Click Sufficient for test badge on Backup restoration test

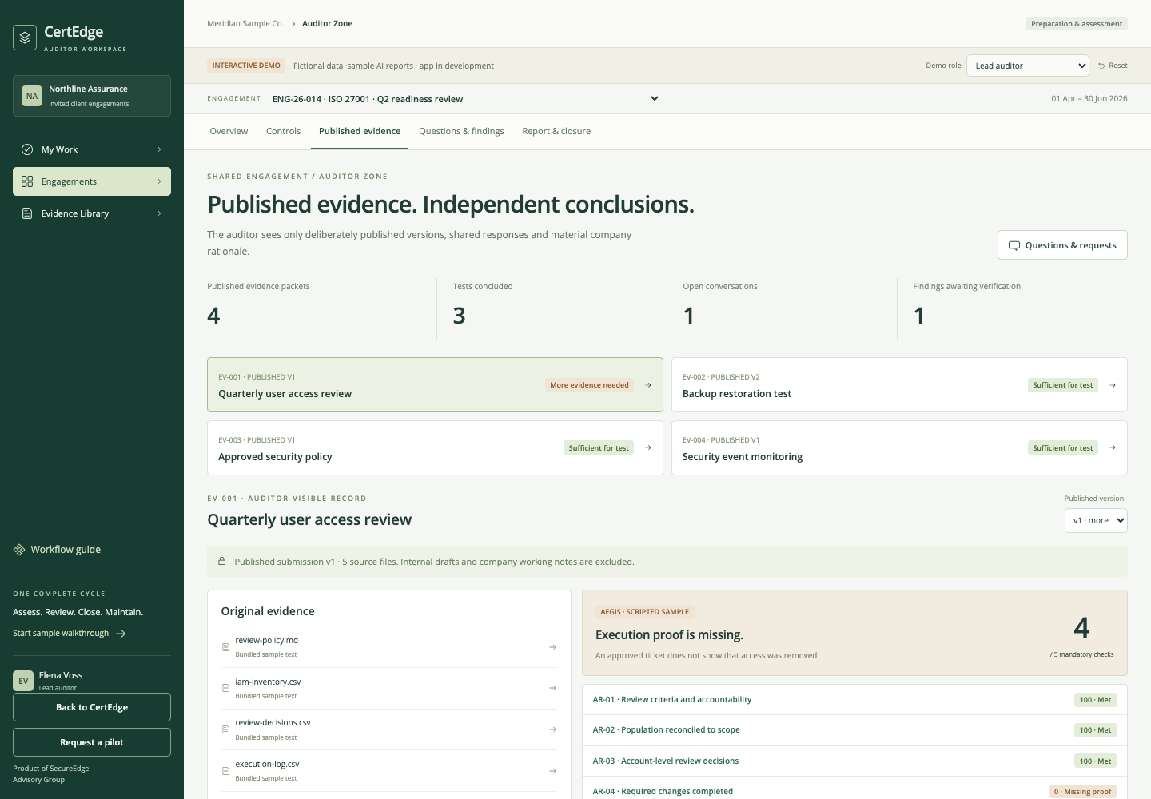pyautogui.click(x=1062, y=385)
